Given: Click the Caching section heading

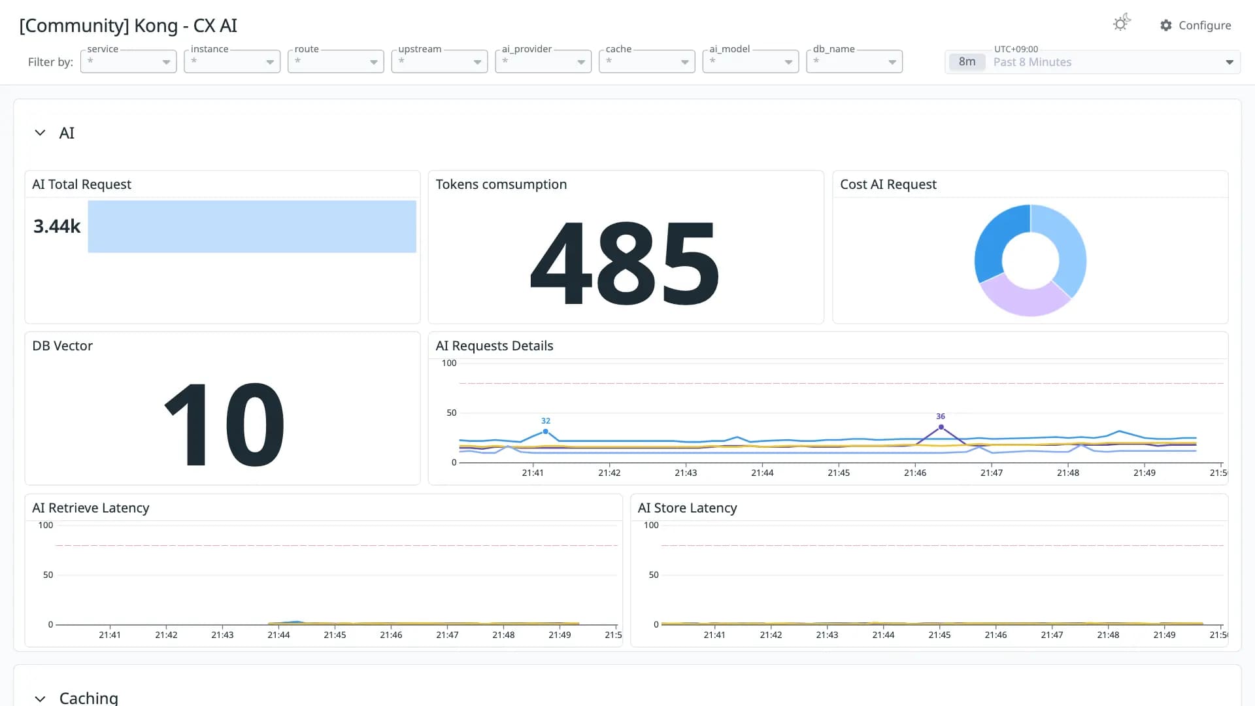Looking at the screenshot, I should pos(89,698).
